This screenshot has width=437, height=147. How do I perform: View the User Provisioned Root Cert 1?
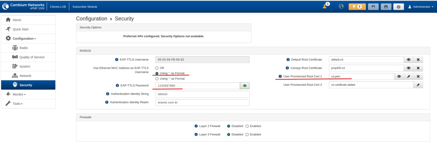(x=399, y=77)
